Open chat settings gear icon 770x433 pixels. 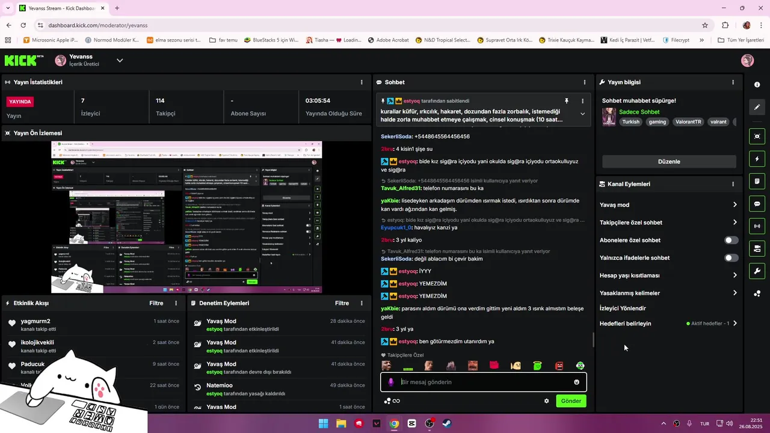click(x=546, y=401)
